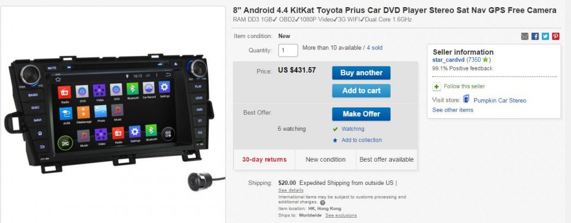571x223 pixels.
Task: Share listing via email envelope icon
Action: click(525, 36)
